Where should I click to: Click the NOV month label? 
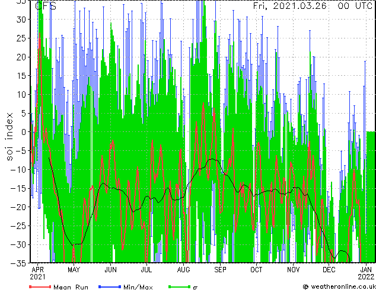(294, 270)
